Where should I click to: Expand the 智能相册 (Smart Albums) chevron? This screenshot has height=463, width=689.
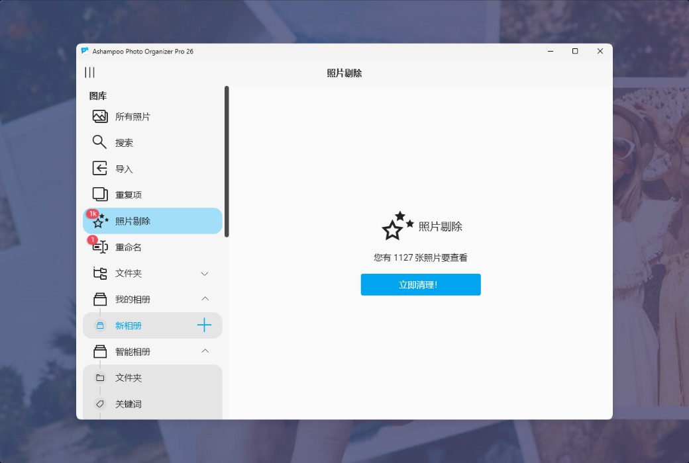pos(205,351)
